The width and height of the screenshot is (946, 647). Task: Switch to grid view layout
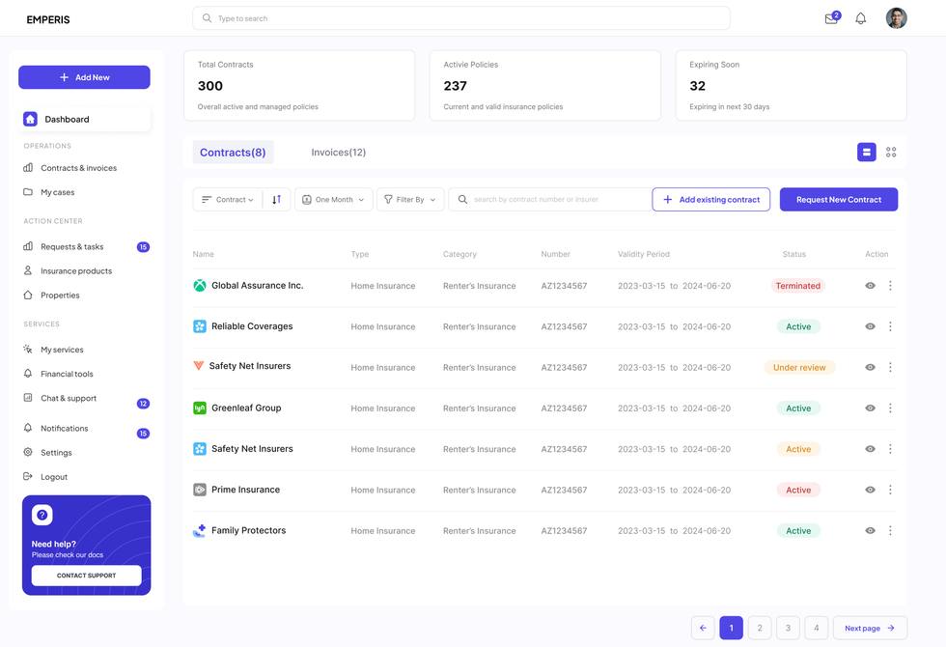(891, 153)
